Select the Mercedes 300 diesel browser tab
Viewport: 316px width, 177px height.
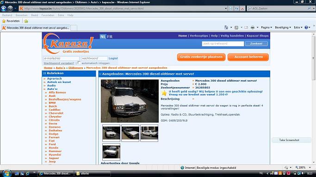(36, 28)
